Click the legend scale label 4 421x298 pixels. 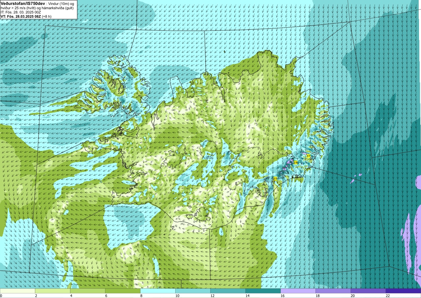(x=71, y=296)
